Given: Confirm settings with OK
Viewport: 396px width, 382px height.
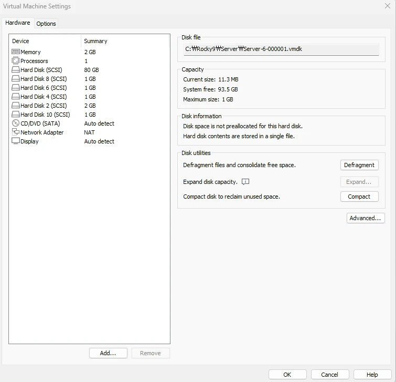Looking at the screenshot, I should pyautogui.click(x=287, y=375).
